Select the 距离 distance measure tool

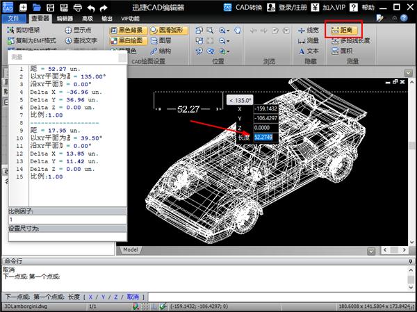pyautogui.click(x=345, y=31)
